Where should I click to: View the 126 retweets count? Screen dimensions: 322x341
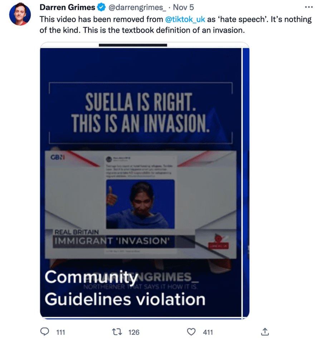[x=134, y=332]
